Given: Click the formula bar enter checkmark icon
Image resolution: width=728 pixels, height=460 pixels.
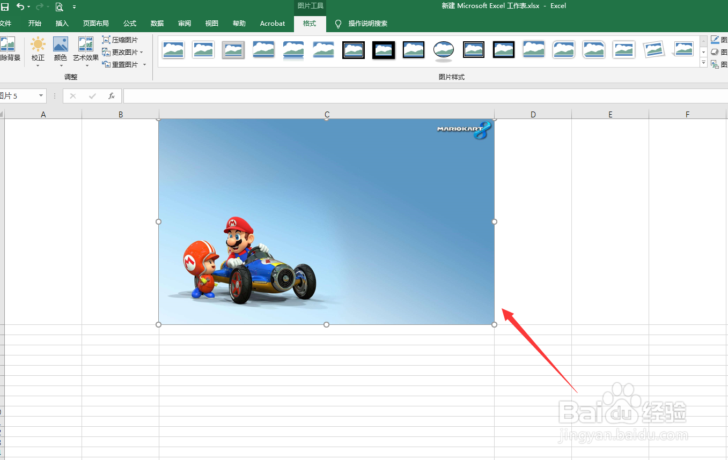Looking at the screenshot, I should click(92, 96).
